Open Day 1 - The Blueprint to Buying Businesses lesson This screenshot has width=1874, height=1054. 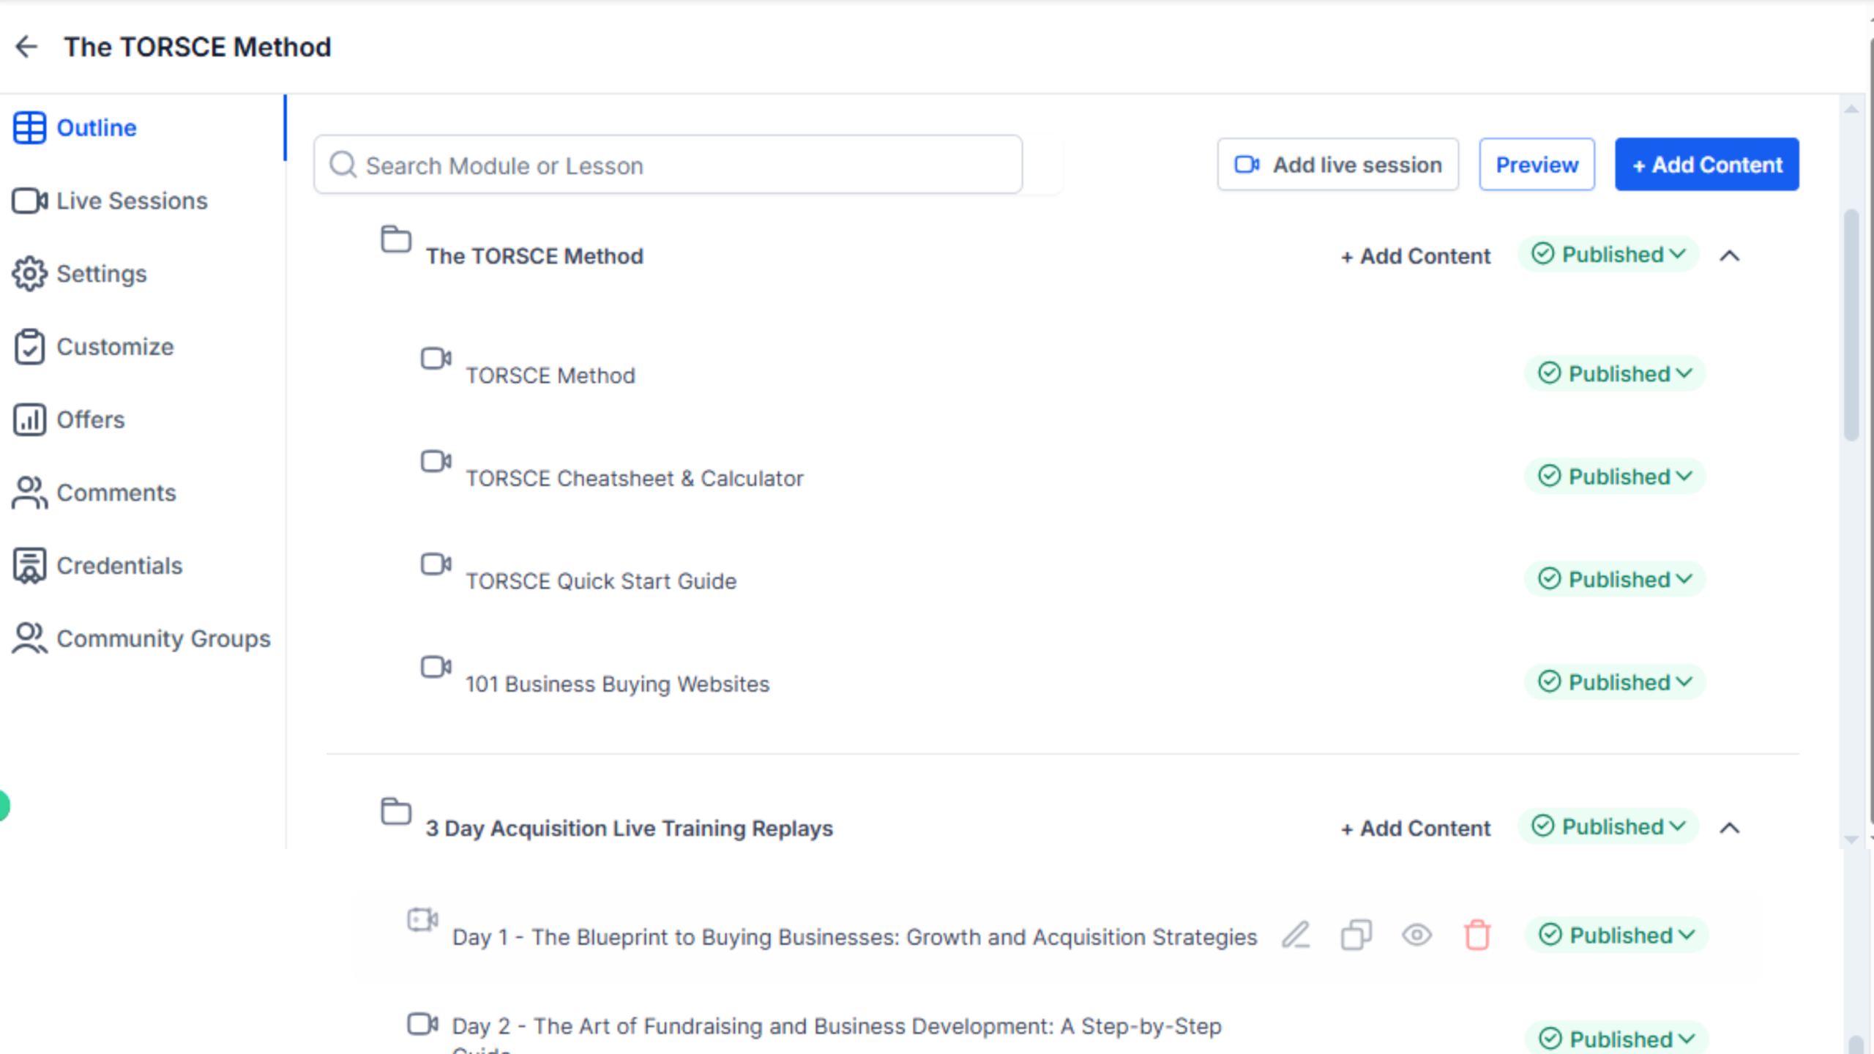pyautogui.click(x=854, y=937)
